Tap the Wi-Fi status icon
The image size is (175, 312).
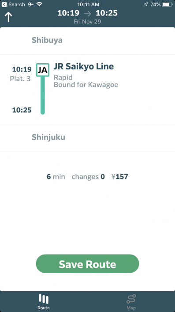click(40, 4)
